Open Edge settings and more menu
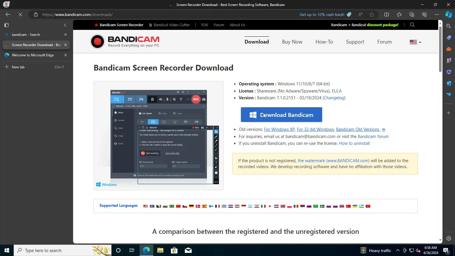The image size is (455, 256). [x=437, y=15]
